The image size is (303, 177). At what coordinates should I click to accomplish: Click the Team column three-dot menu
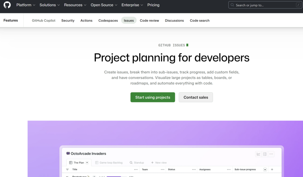(x=162, y=170)
